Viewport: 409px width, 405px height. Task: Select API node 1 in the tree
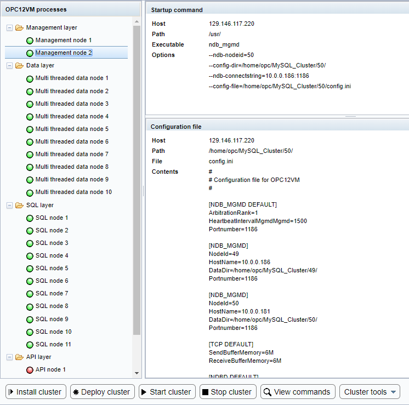50,369
